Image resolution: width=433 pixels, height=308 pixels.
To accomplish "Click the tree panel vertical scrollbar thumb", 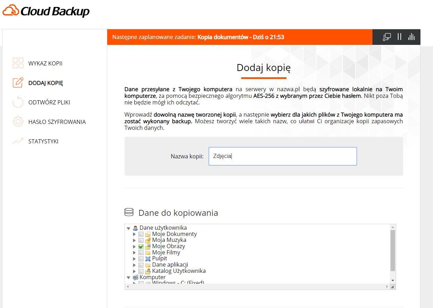I will [393, 250].
